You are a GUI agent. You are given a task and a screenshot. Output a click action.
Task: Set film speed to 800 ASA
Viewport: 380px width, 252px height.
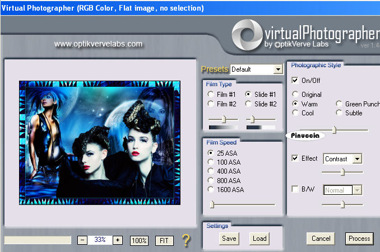tap(211, 180)
